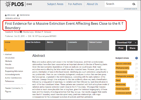
Task: Flag the Bees subject area
Action: pos(136,80)
